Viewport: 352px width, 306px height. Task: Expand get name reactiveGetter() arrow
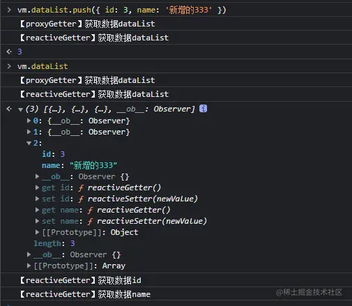click(37, 210)
